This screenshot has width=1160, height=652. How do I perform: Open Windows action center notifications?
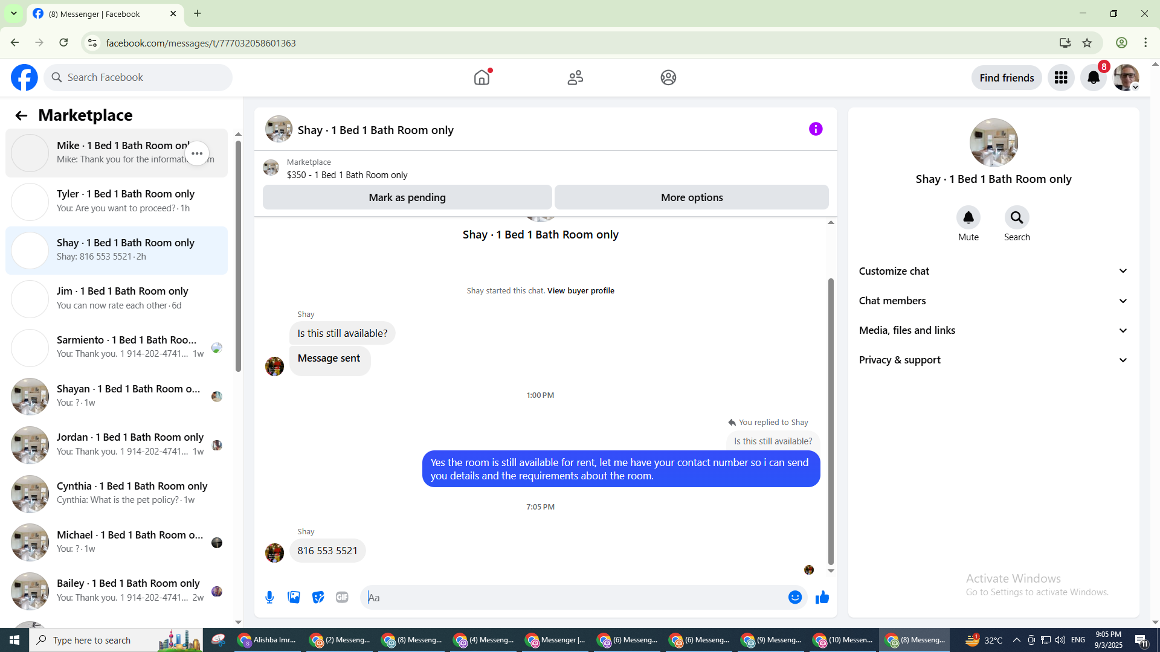(1141, 640)
